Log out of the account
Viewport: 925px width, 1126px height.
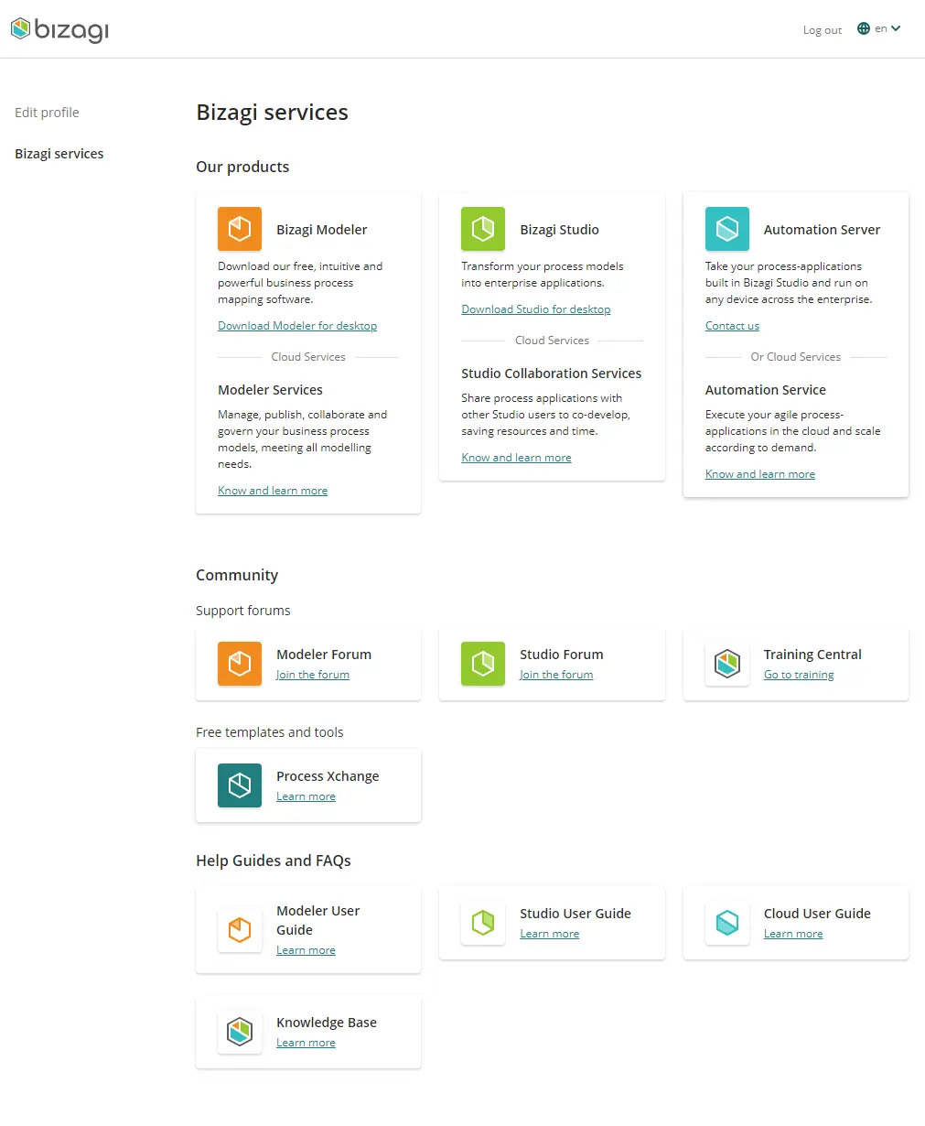822,30
